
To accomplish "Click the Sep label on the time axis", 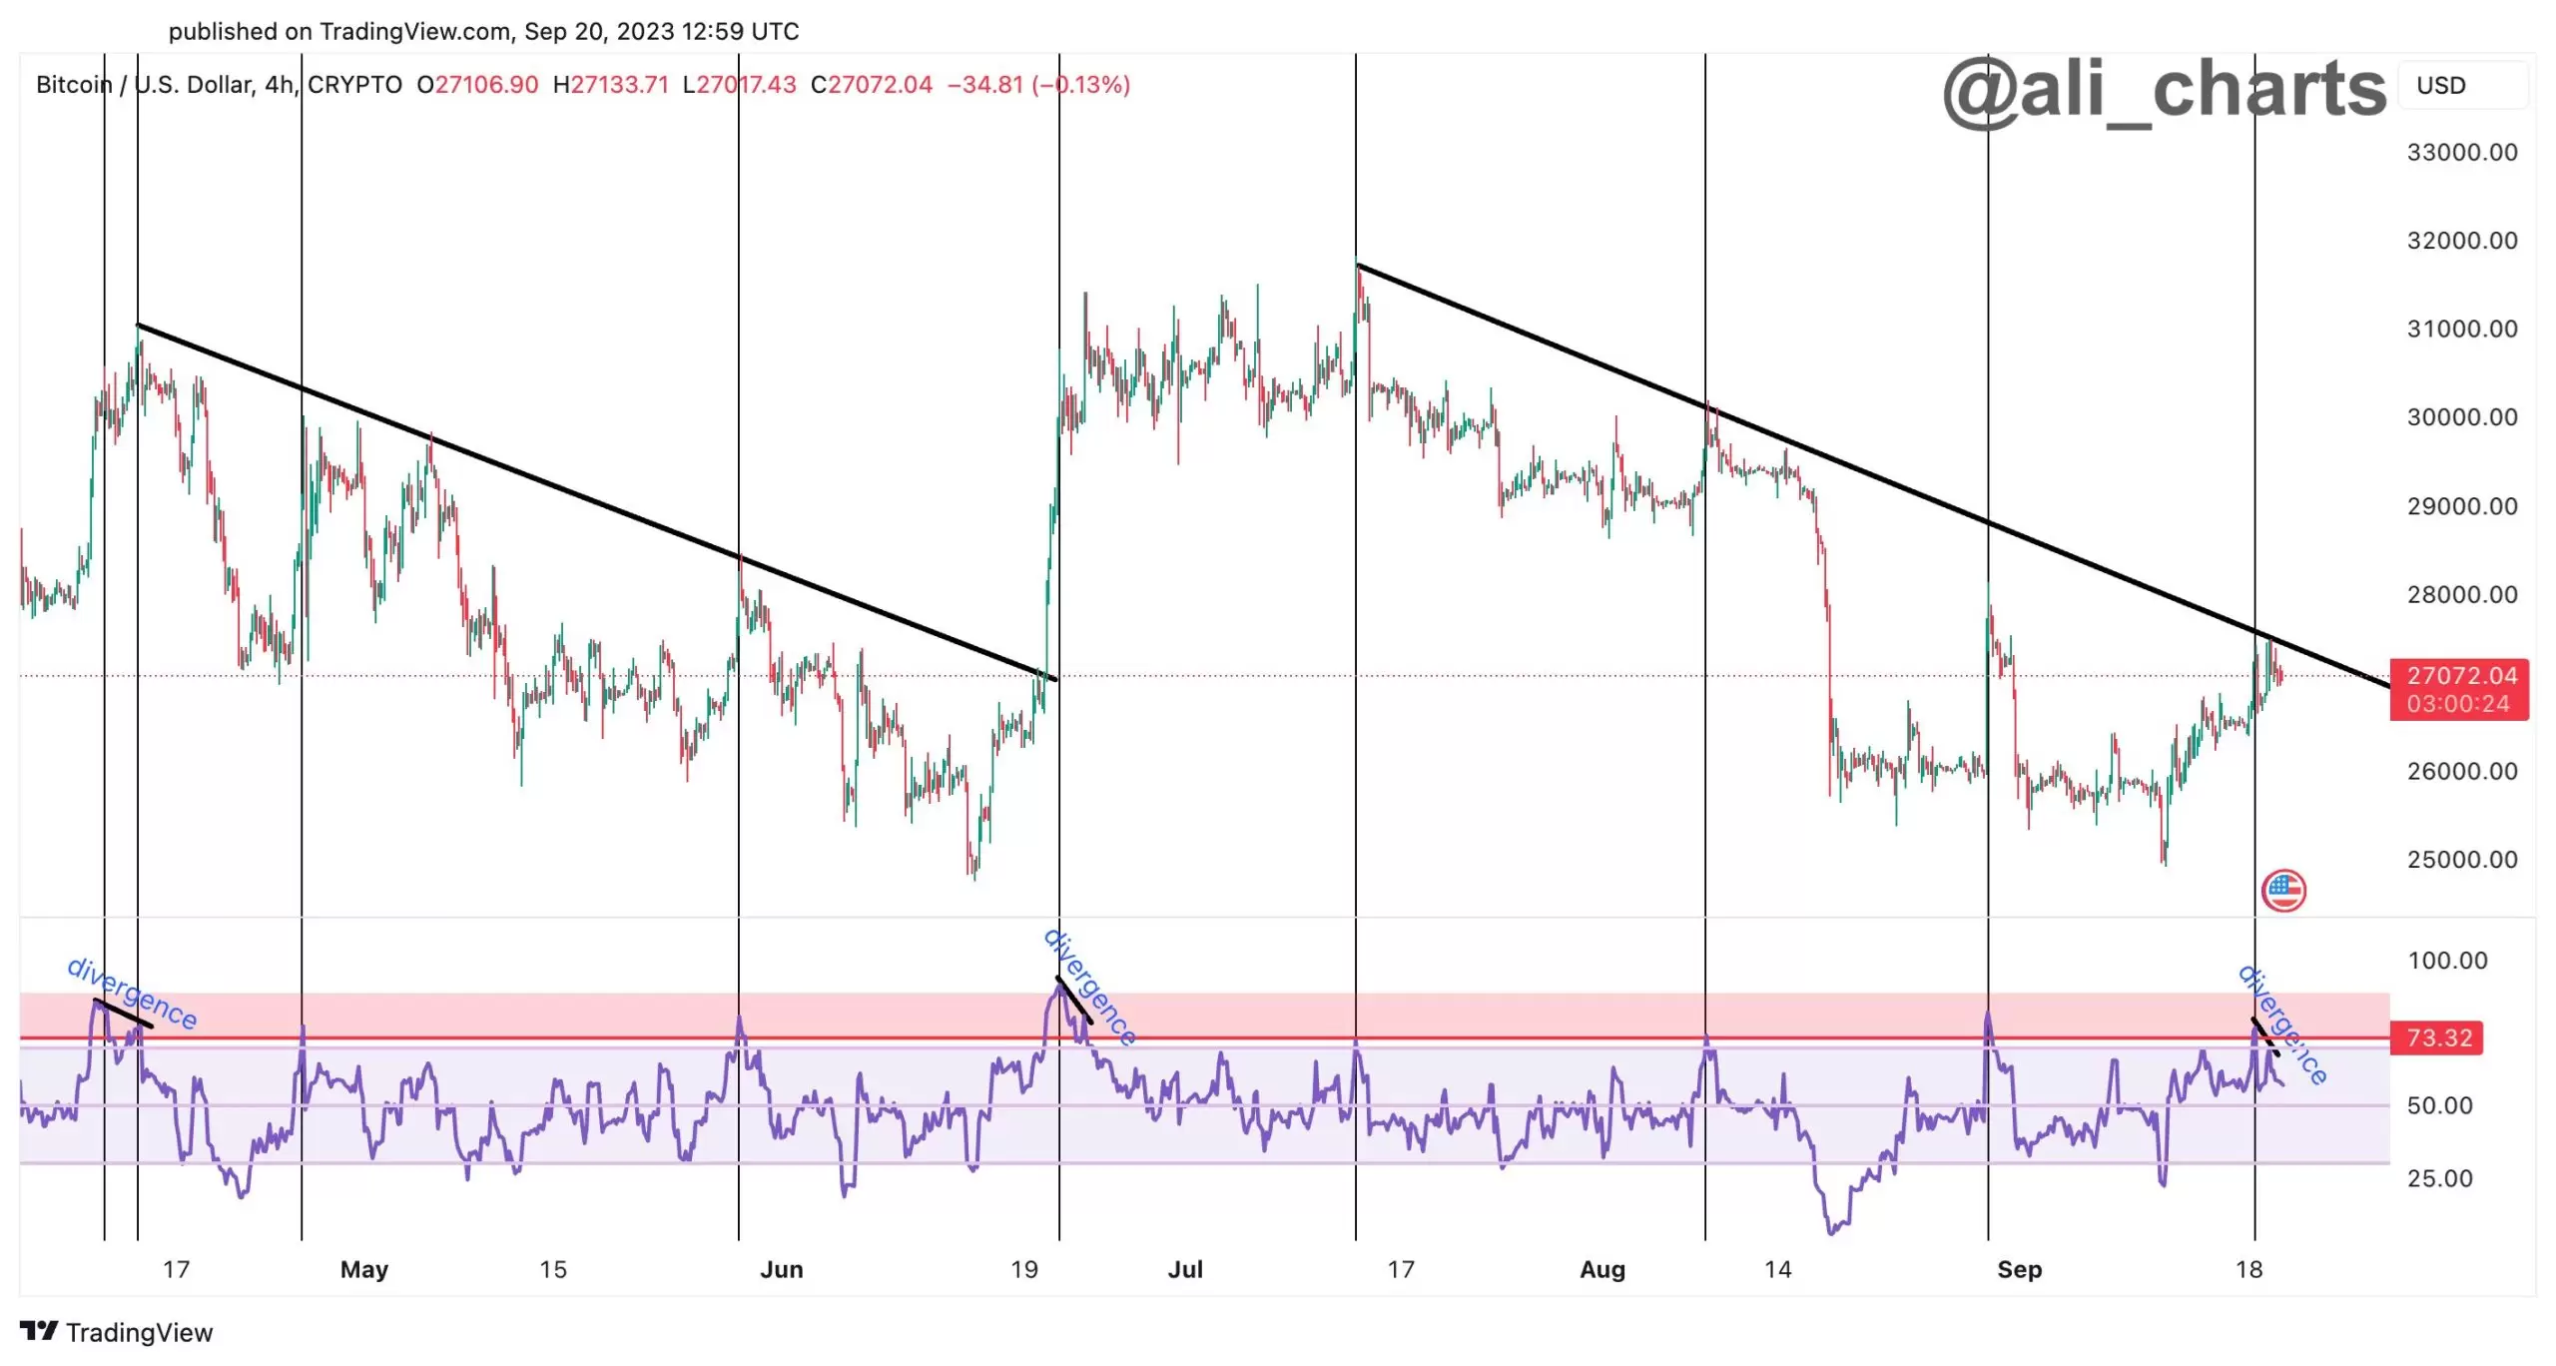I will click(2019, 1269).
